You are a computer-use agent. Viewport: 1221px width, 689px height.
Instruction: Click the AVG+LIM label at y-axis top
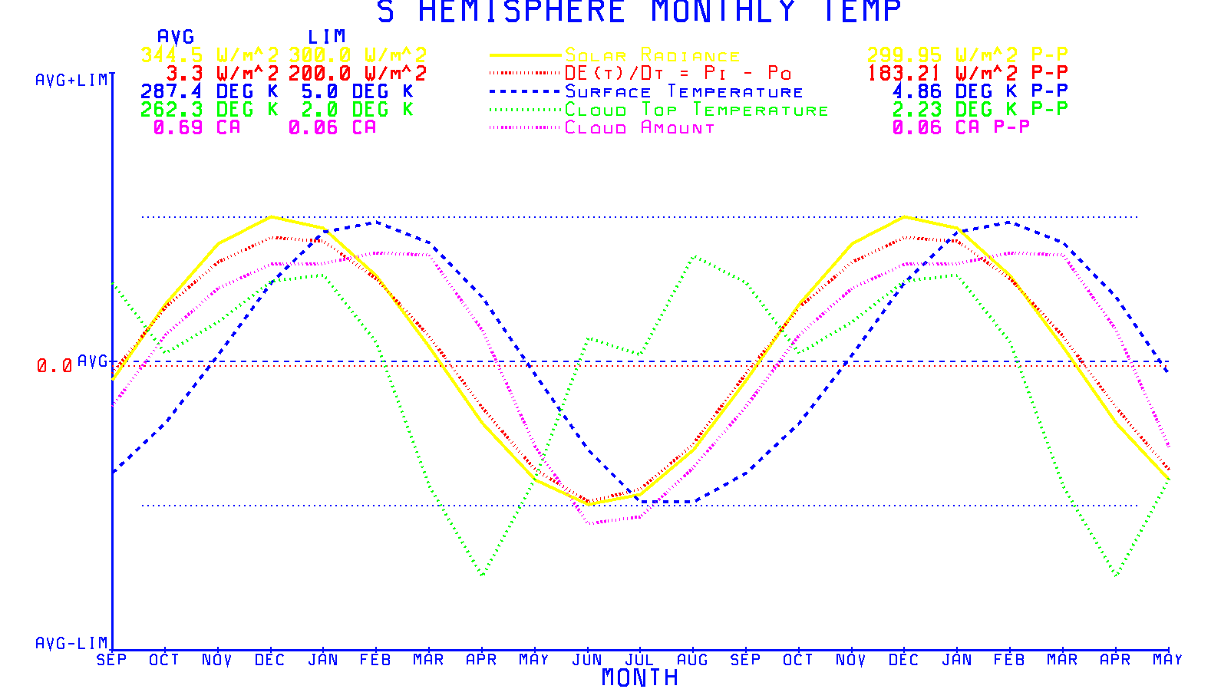click(71, 81)
